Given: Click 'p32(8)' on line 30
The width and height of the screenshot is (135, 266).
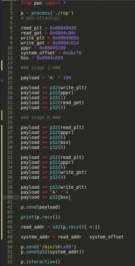Looking at the screenshot, I should (x=58, y=147).
